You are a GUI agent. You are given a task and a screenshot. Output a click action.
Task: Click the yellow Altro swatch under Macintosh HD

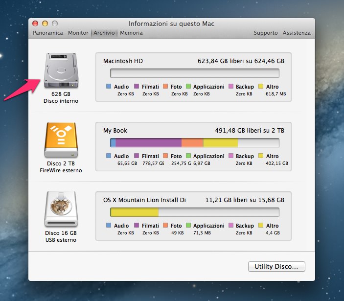click(261, 86)
